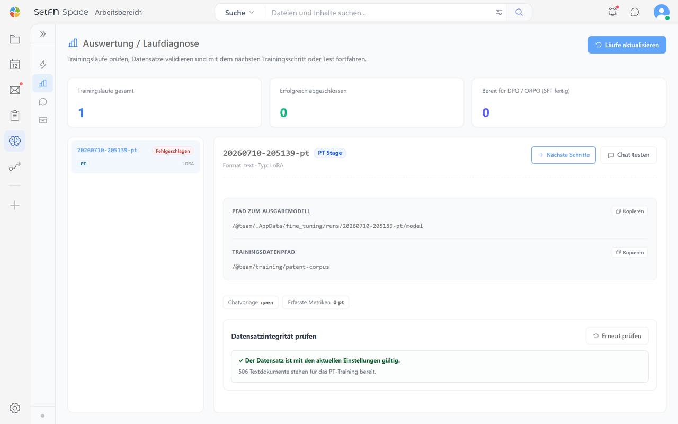Copy the Trainingsdatenpfad

click(630, 252)
